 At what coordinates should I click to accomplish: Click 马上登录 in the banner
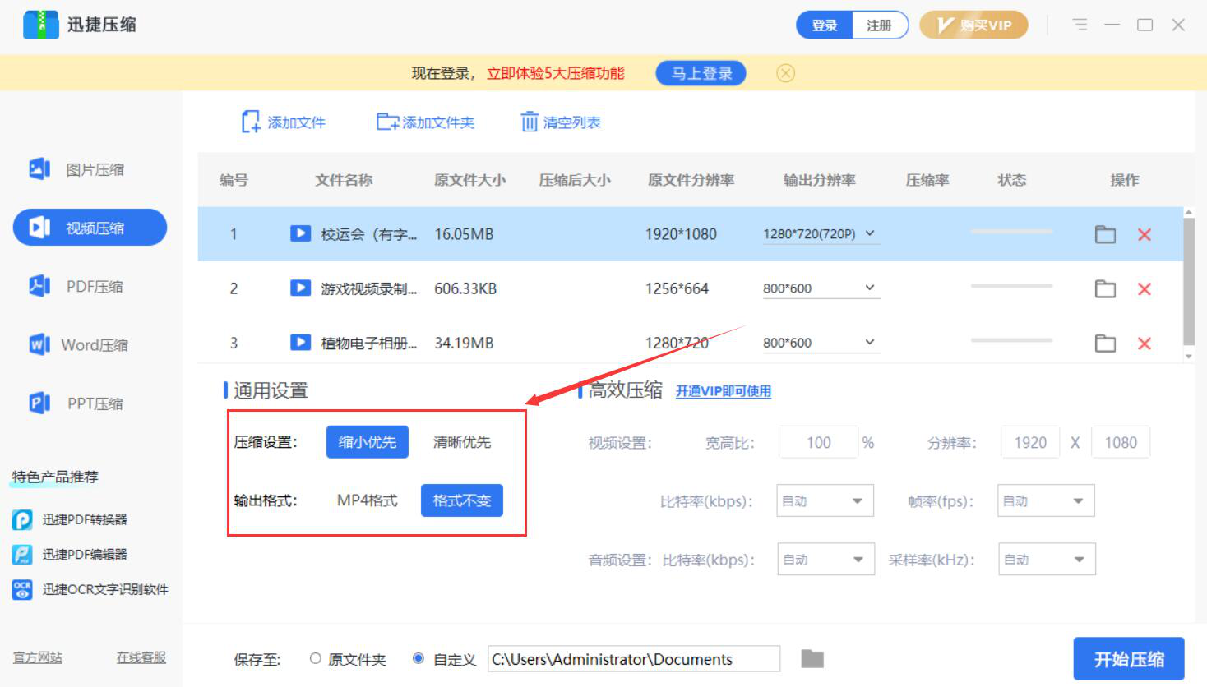point(701,73)
